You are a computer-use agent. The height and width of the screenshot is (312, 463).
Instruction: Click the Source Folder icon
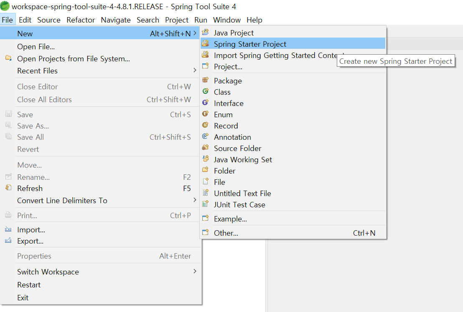[206, 148]
